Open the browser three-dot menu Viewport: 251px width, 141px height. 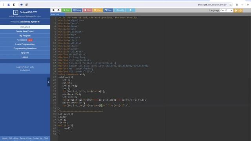pos(3,5)
